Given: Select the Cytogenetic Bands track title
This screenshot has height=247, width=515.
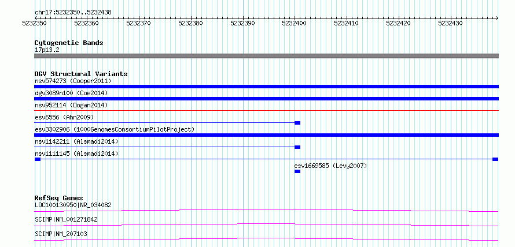Looking at the screenshot, I should [x=69, y=43].
